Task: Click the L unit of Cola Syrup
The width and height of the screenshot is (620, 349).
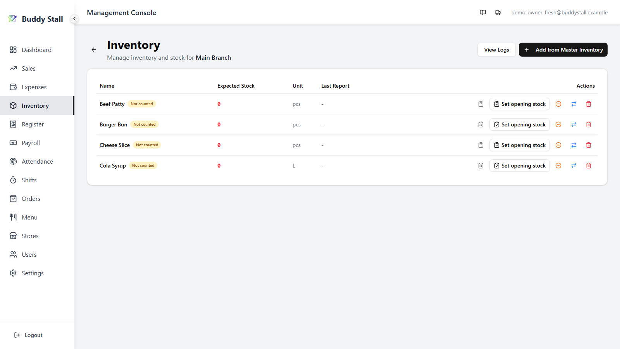Action: click(294, 166)
